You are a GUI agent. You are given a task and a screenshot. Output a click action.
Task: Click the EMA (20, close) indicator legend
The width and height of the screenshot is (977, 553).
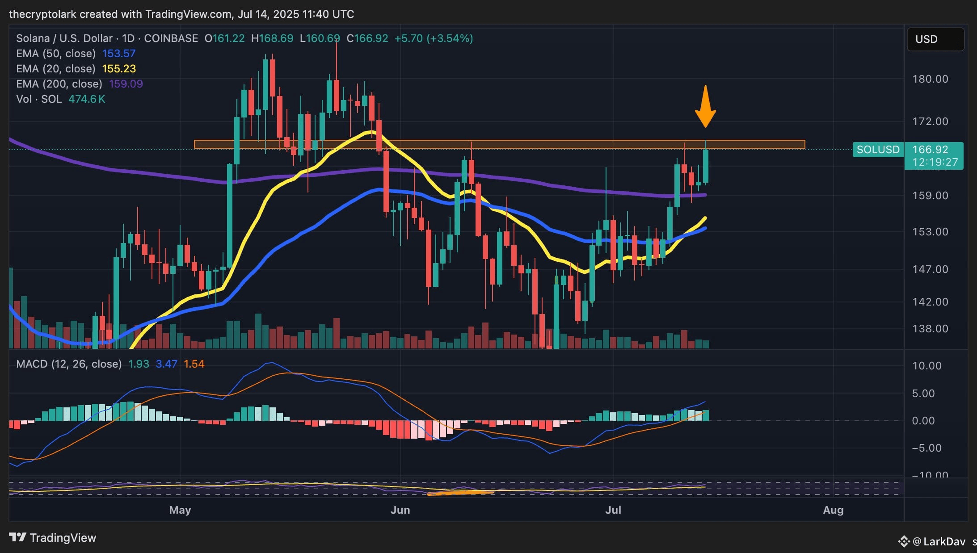[x=56, y=69]
